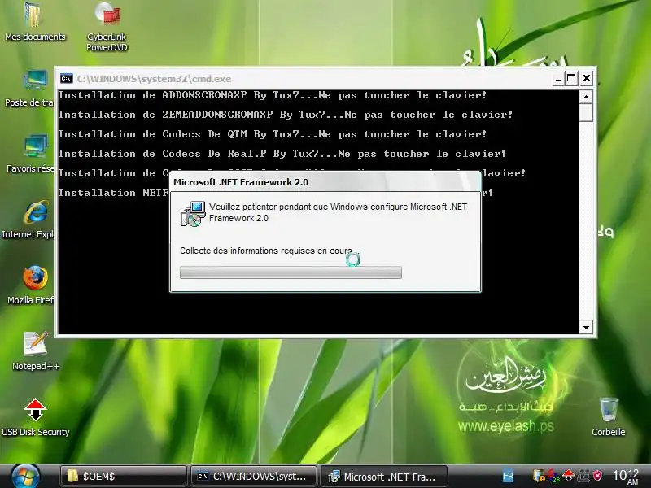Switch to the $OEM$ taskbar button
This screenshot has height=488, width=651.
click(x=124, y=477)
